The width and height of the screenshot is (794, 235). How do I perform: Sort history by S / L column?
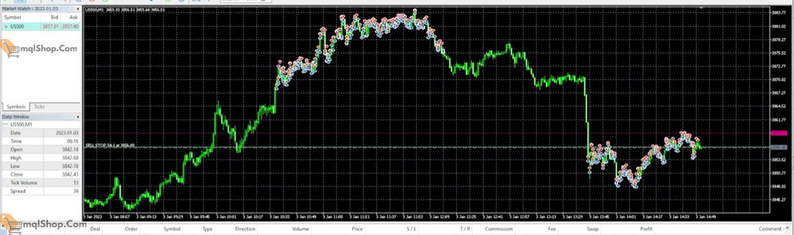[x=410, y=229]
